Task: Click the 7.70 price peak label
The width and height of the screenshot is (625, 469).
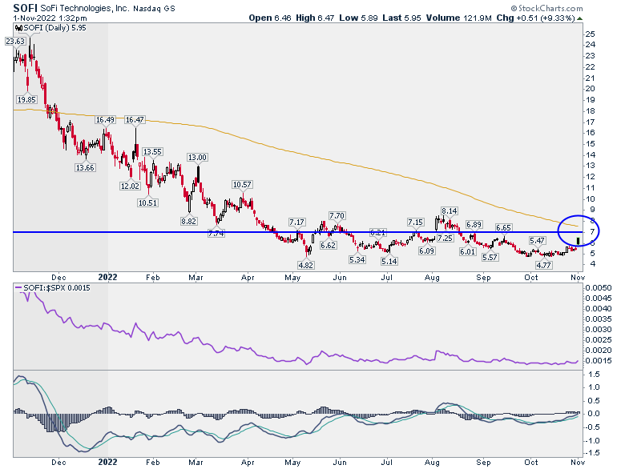Action: pos(337,216)
